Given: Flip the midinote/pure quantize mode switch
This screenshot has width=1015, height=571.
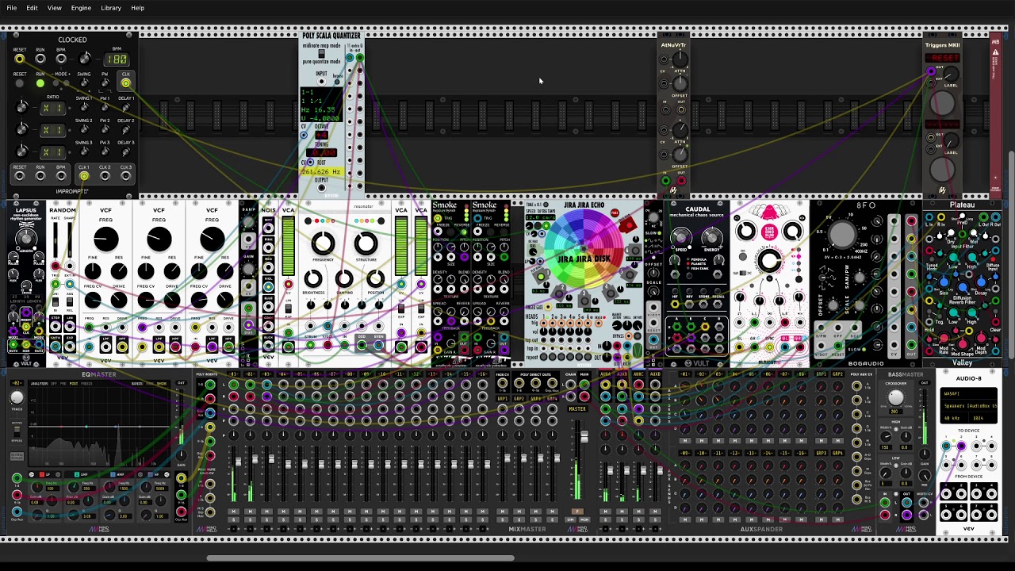Looking at the screenshot, I should (x=321, y=54).
